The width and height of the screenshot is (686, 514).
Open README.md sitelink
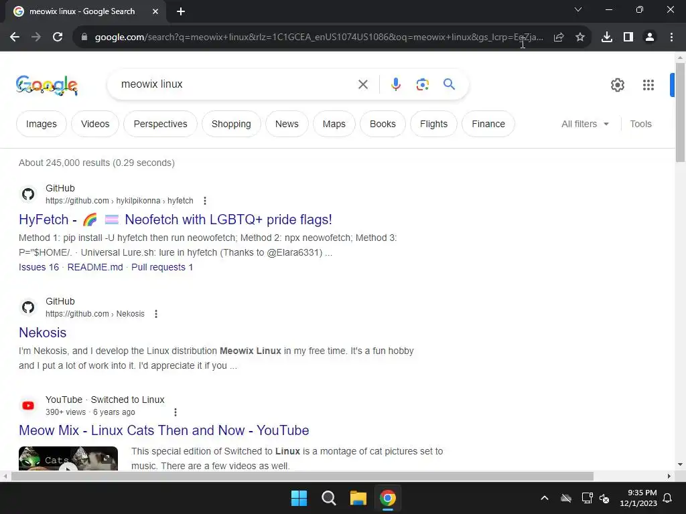click(95, 267)
